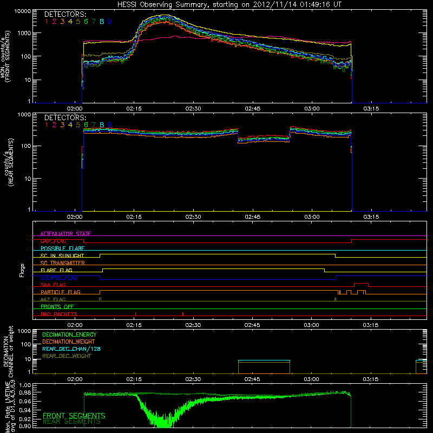Click REAR SEGMENTS label in livetime panel

[x=72, y=422]
